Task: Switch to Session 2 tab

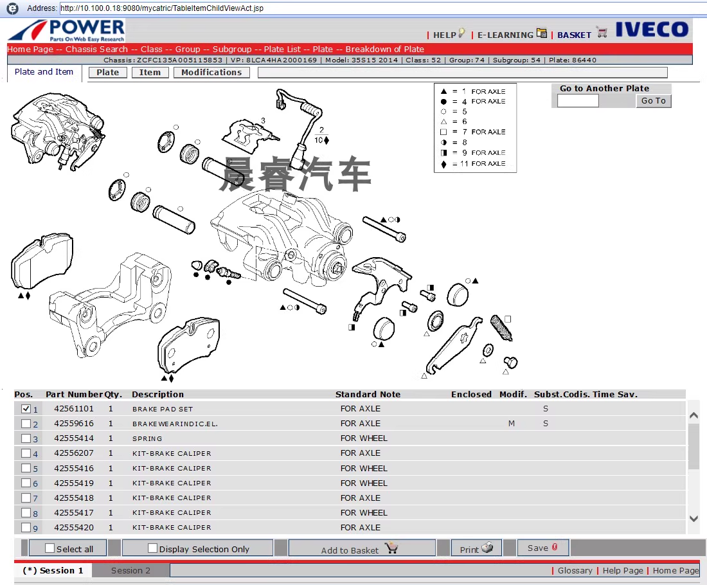Action: 130,570
